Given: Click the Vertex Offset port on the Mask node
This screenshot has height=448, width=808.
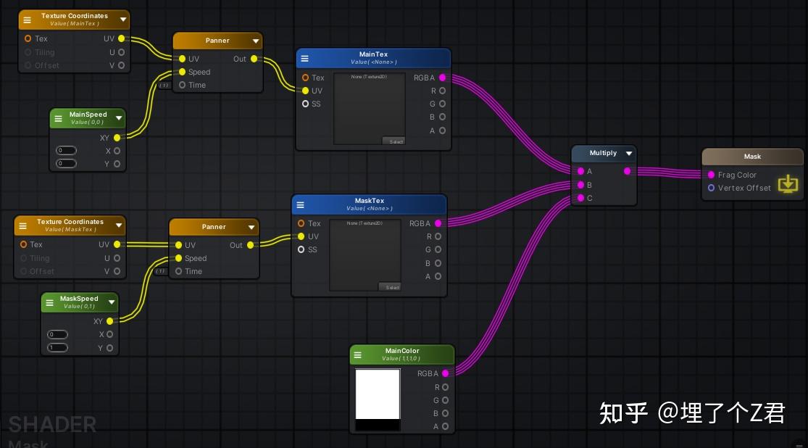Looking at the screenshot, I should coord(710,188).
